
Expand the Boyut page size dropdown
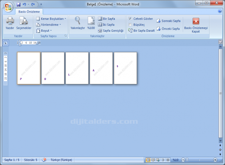click(44, 31)
